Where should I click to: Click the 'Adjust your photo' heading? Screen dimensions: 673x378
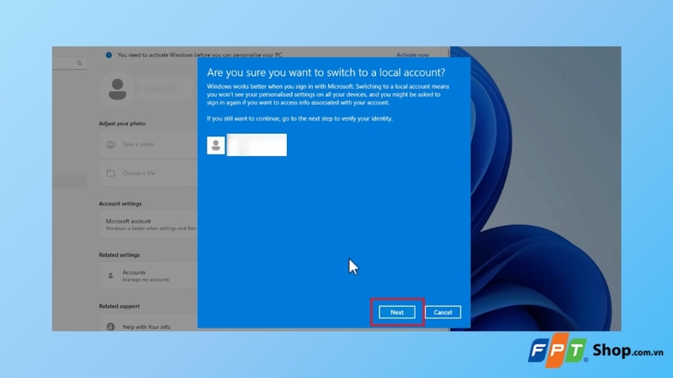click(x=122, y=123)
